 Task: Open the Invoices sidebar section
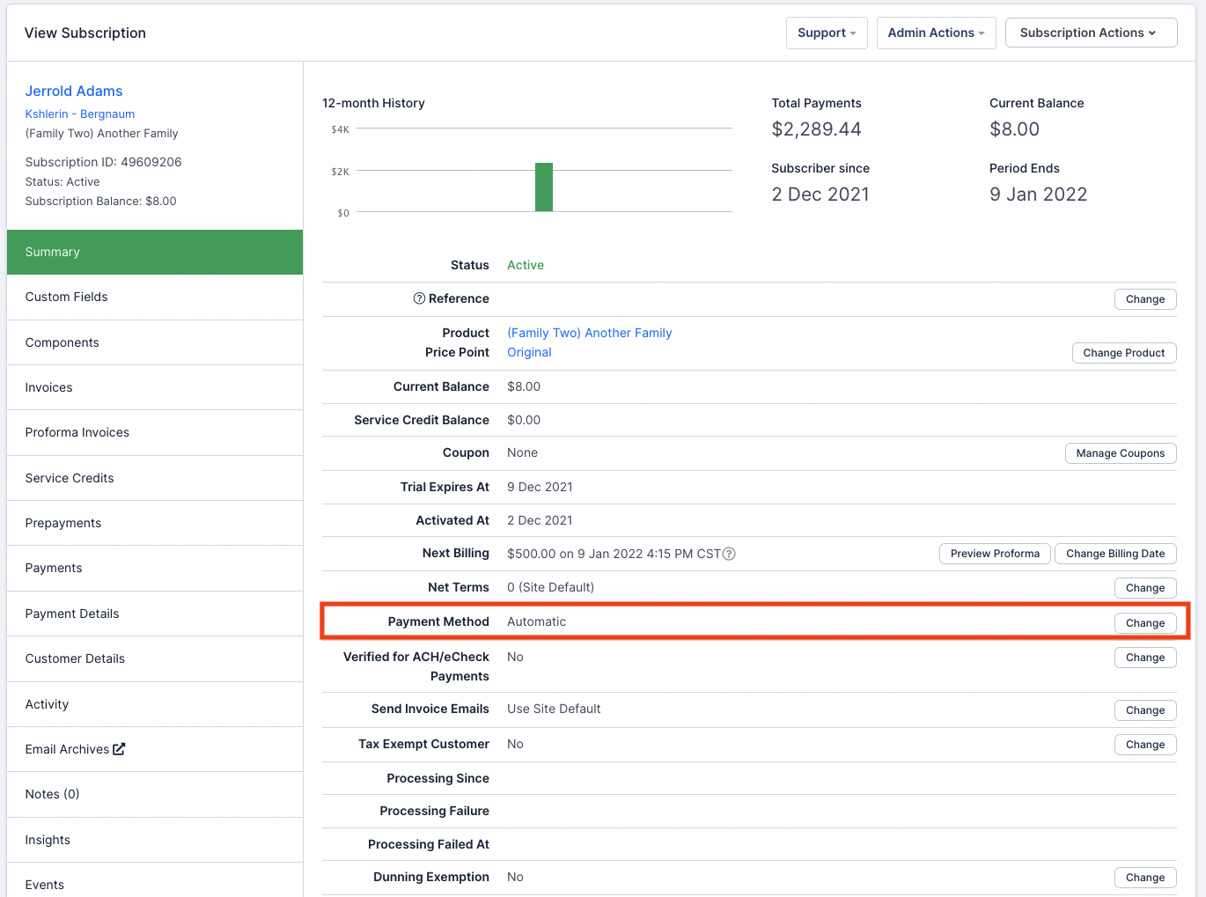click(49, 387)
